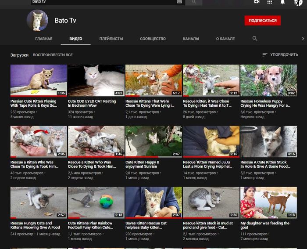Open the Rescue Homeless Puppy video thumbnail
This screenshot has height=249, width=307.
coord(268,80)
